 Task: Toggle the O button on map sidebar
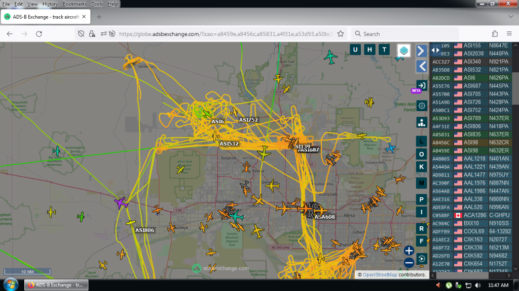point(421,154)
